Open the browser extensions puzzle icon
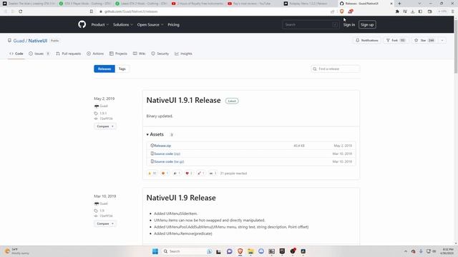This screenshot has width=458, height=257. point(397,11)
